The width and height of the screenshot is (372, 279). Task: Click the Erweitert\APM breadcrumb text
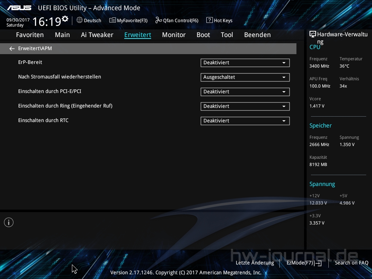pos(35,48)
